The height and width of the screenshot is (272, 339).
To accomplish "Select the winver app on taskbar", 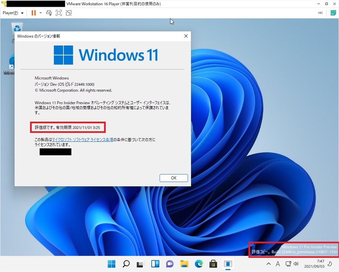I will coord(228,264).
